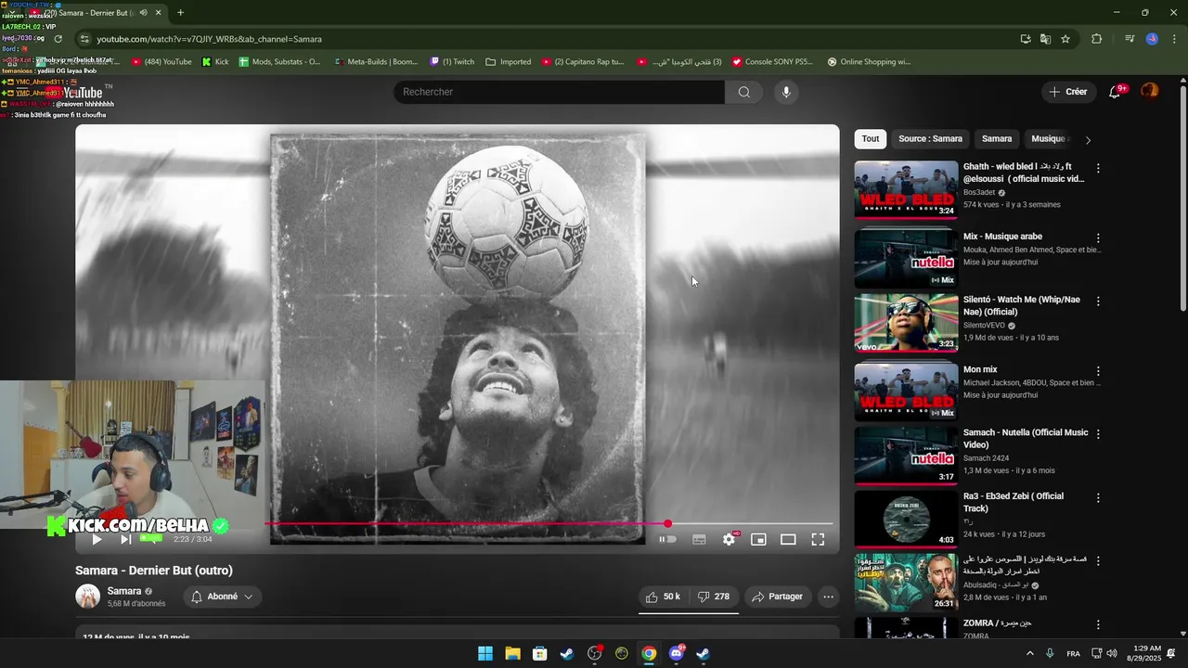Open File Explorer from taskbar
This screenshot has width=1188, height=668.
512,654
